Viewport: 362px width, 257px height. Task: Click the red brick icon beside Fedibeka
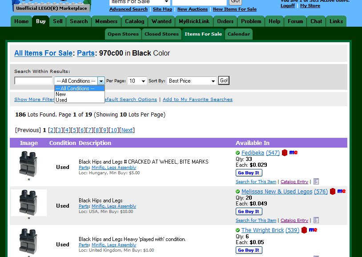coord(284,153)
